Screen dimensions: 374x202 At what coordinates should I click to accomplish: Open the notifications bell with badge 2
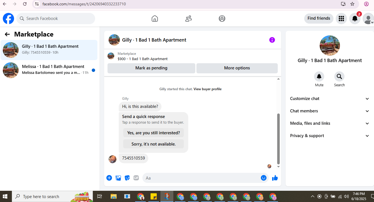(355, 19)
